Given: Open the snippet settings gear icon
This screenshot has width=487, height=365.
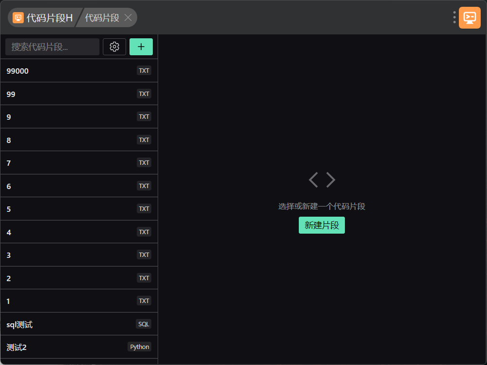Looking at the screenshot, I should [114, 47].
